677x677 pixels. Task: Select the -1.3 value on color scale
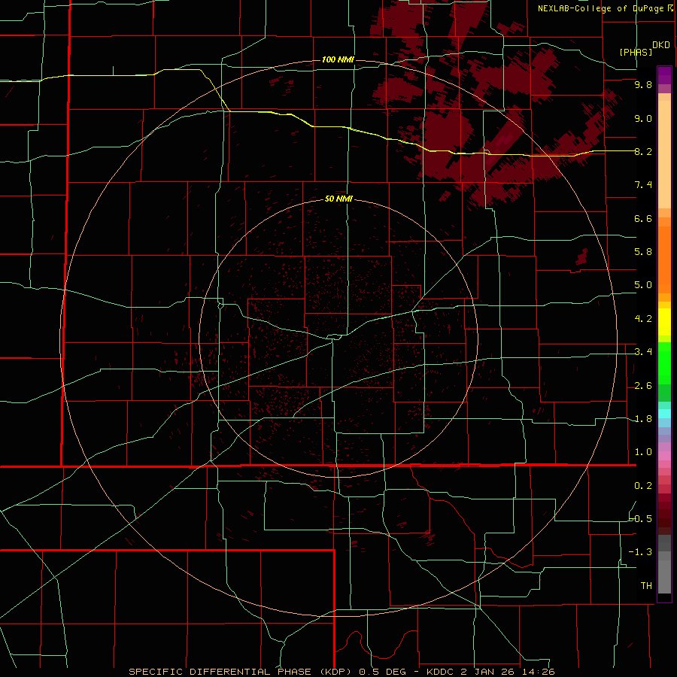tap(641, 552)
